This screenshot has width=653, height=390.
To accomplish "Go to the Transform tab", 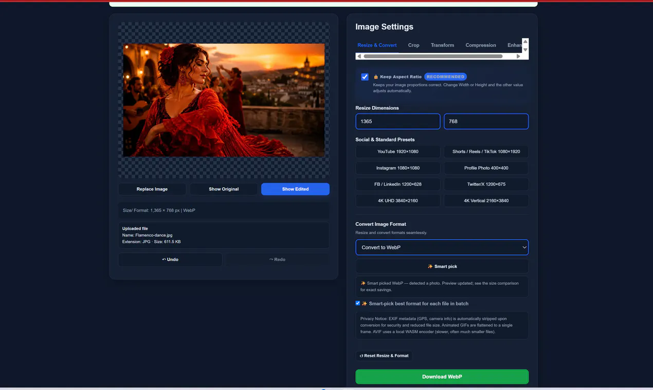I will point(442,45).
